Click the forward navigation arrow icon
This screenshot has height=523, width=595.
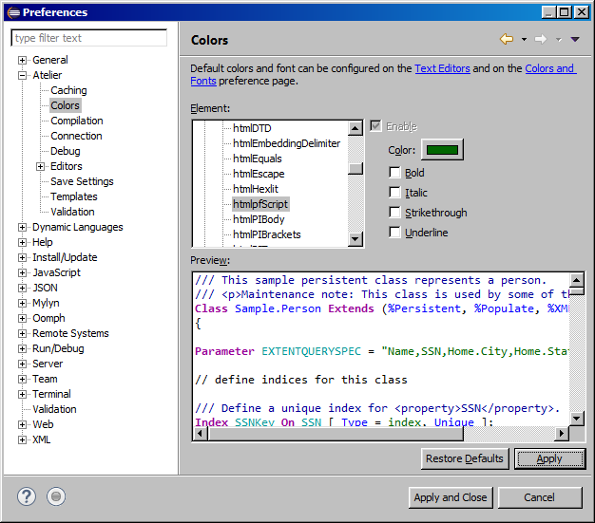(541, 39)
